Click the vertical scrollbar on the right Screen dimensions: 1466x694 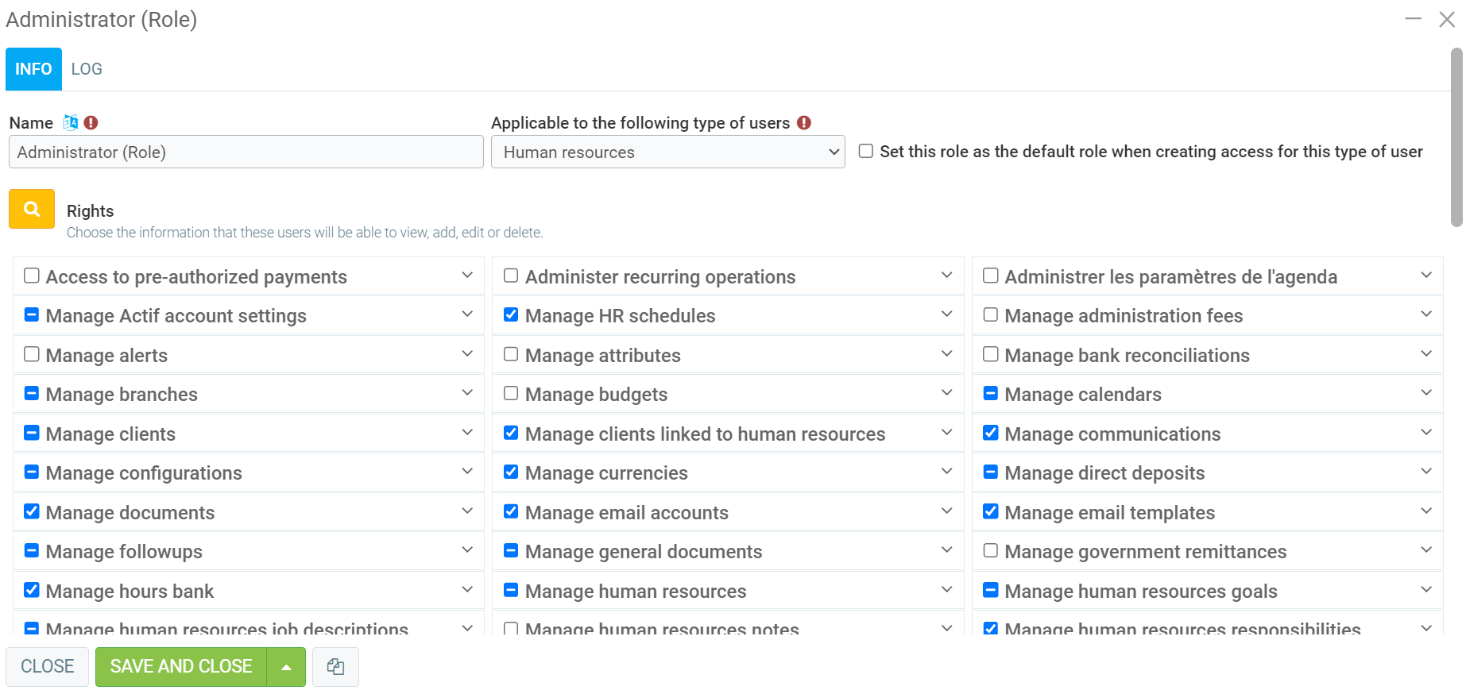[x=1456, y=137]
